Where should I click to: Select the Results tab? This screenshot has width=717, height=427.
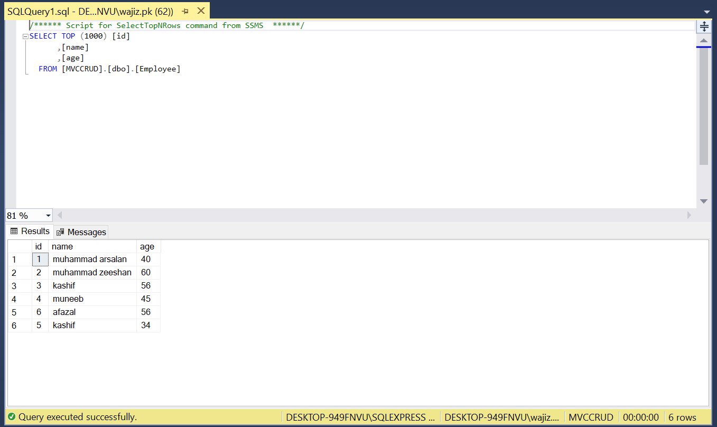(30, 231)
